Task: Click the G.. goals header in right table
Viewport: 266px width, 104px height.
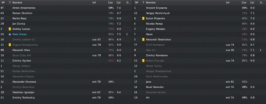Action: point(262,3)
